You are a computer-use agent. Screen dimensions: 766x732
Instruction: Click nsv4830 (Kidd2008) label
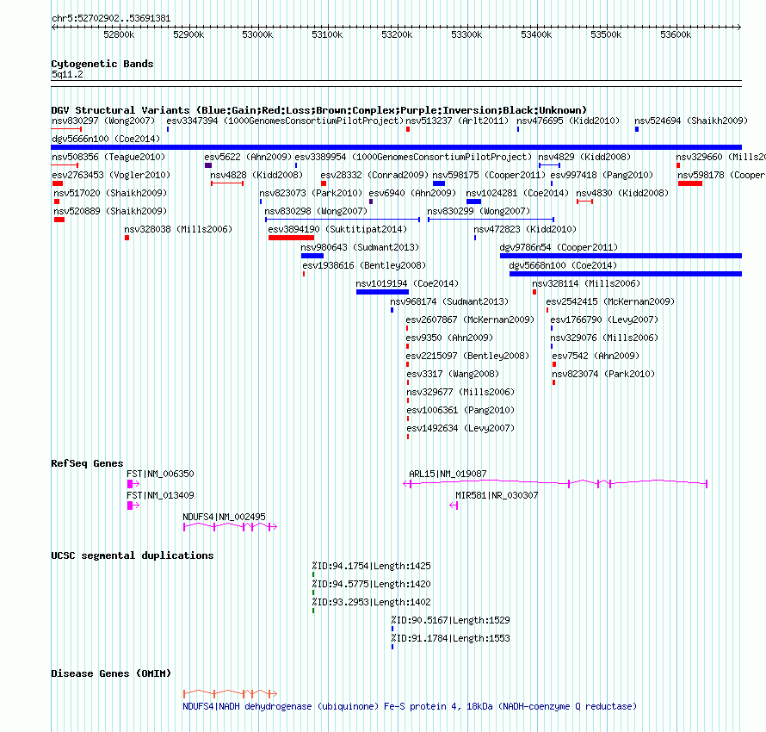622,193
